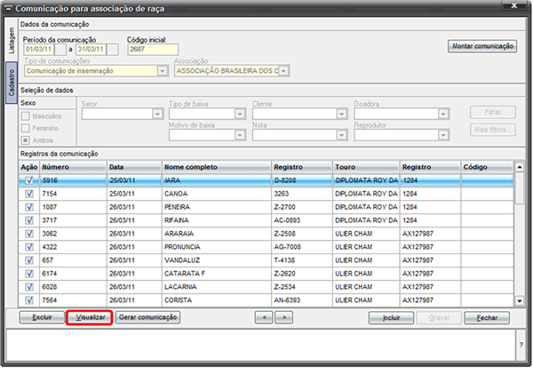Select the registro cell T-4138
The width and height of the screenshot is (533, 368).
click(302, 260)
